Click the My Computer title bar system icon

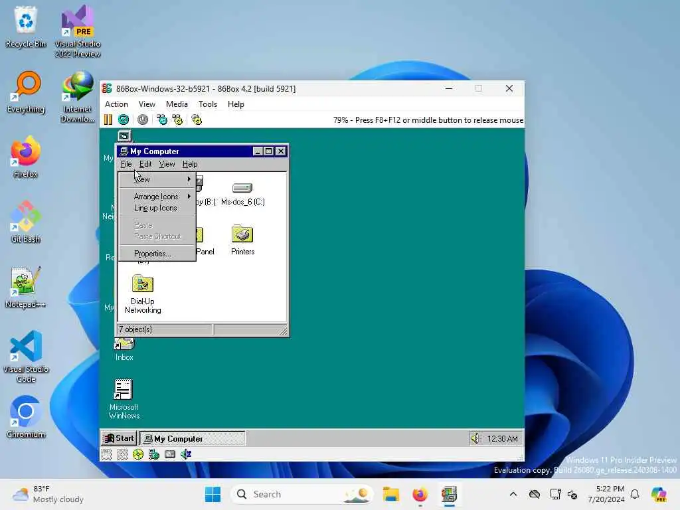click(124, 151)
